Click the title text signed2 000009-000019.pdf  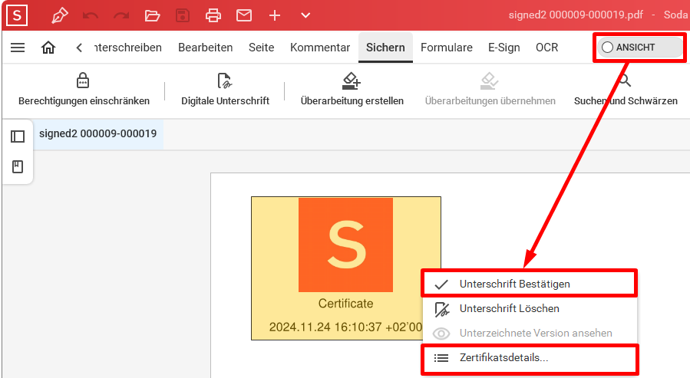coord(576,15)
